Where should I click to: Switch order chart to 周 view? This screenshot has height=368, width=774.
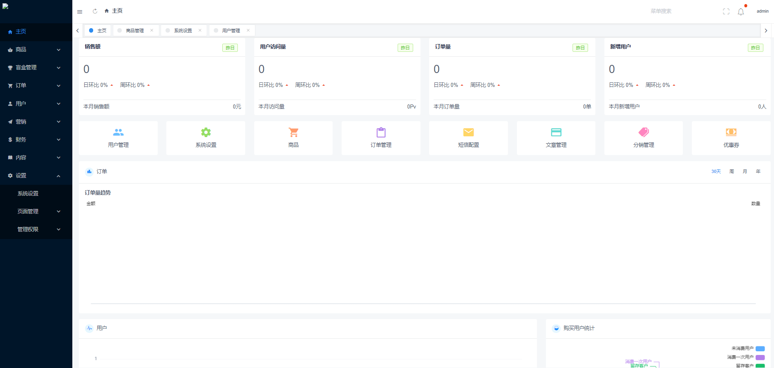(x=731, y=171)
